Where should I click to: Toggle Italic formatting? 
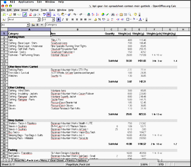point(63,19)
